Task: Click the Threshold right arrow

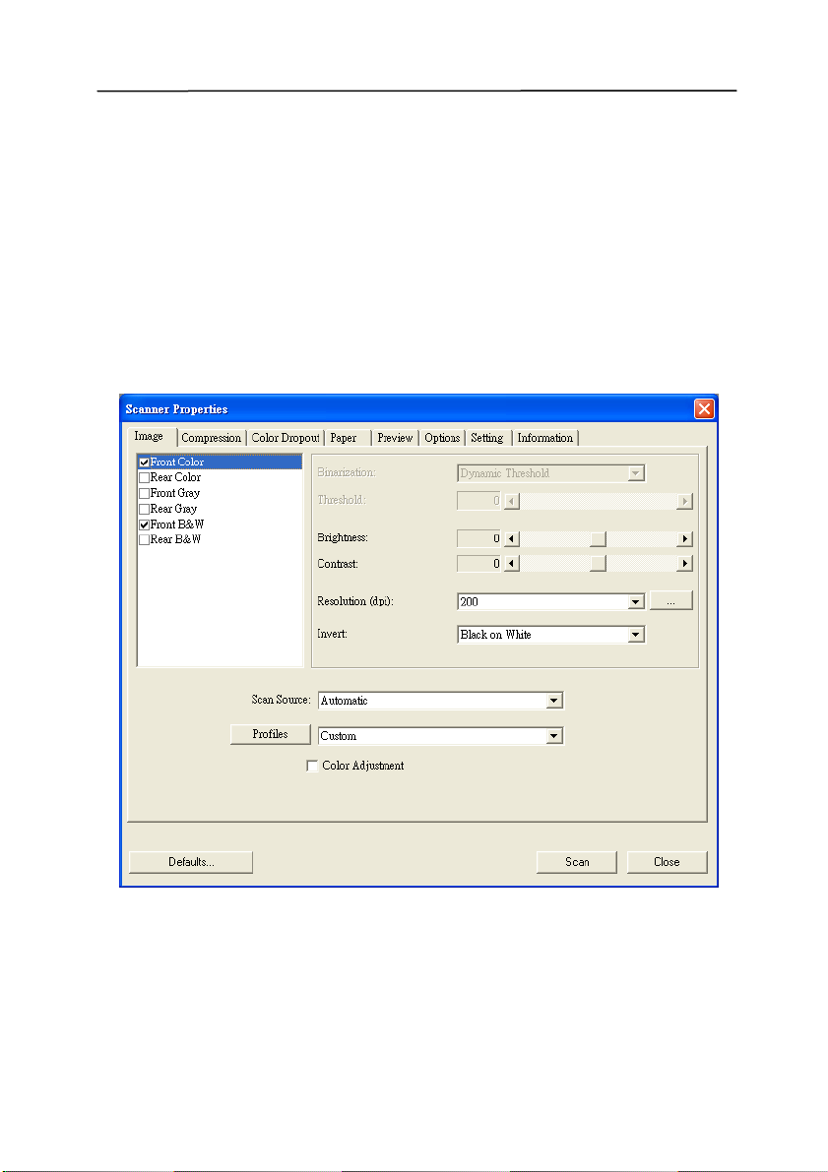Action: pyautogui.click(x=684, y=502)
